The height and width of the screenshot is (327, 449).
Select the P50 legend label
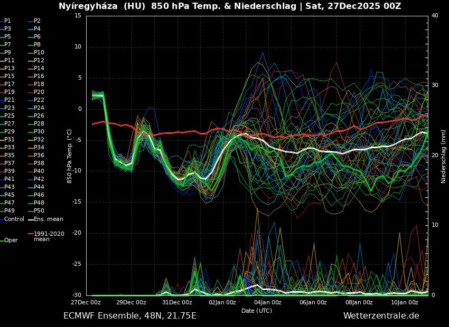(39, 210)
